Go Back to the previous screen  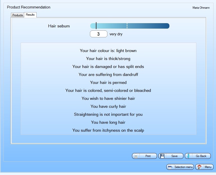198,156
